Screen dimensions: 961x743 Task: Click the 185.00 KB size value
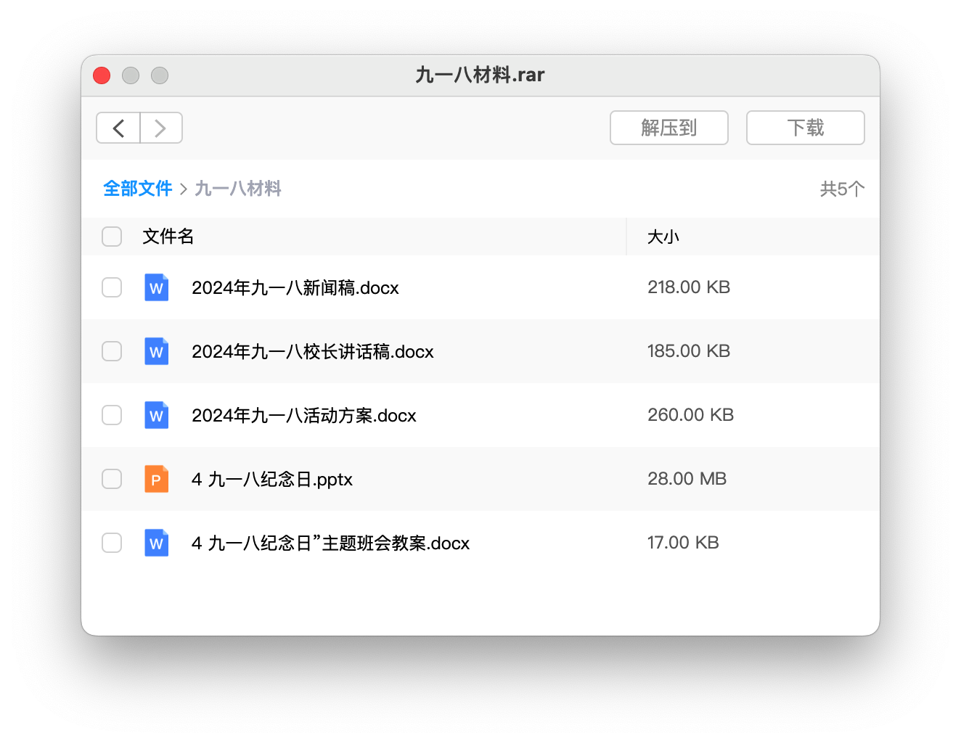[689, 351]
